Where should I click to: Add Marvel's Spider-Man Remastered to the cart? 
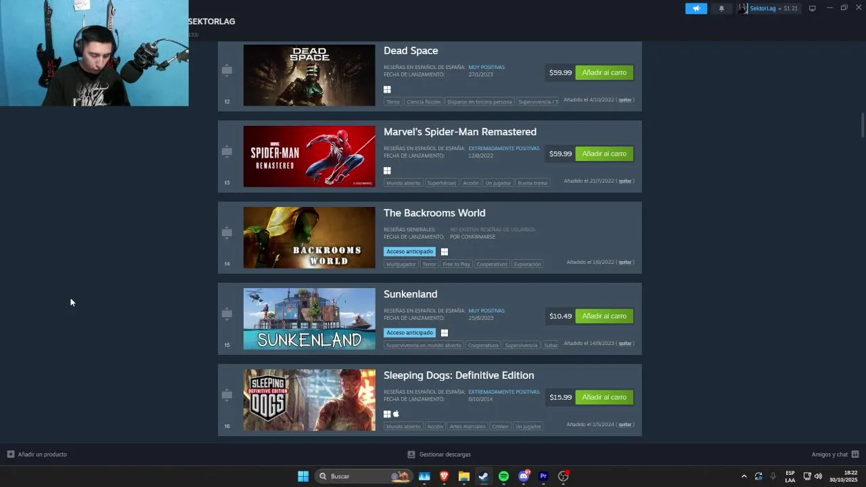(604, 154)
